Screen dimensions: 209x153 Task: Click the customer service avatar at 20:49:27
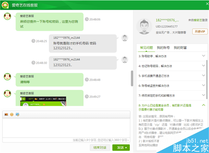(7, 93)
